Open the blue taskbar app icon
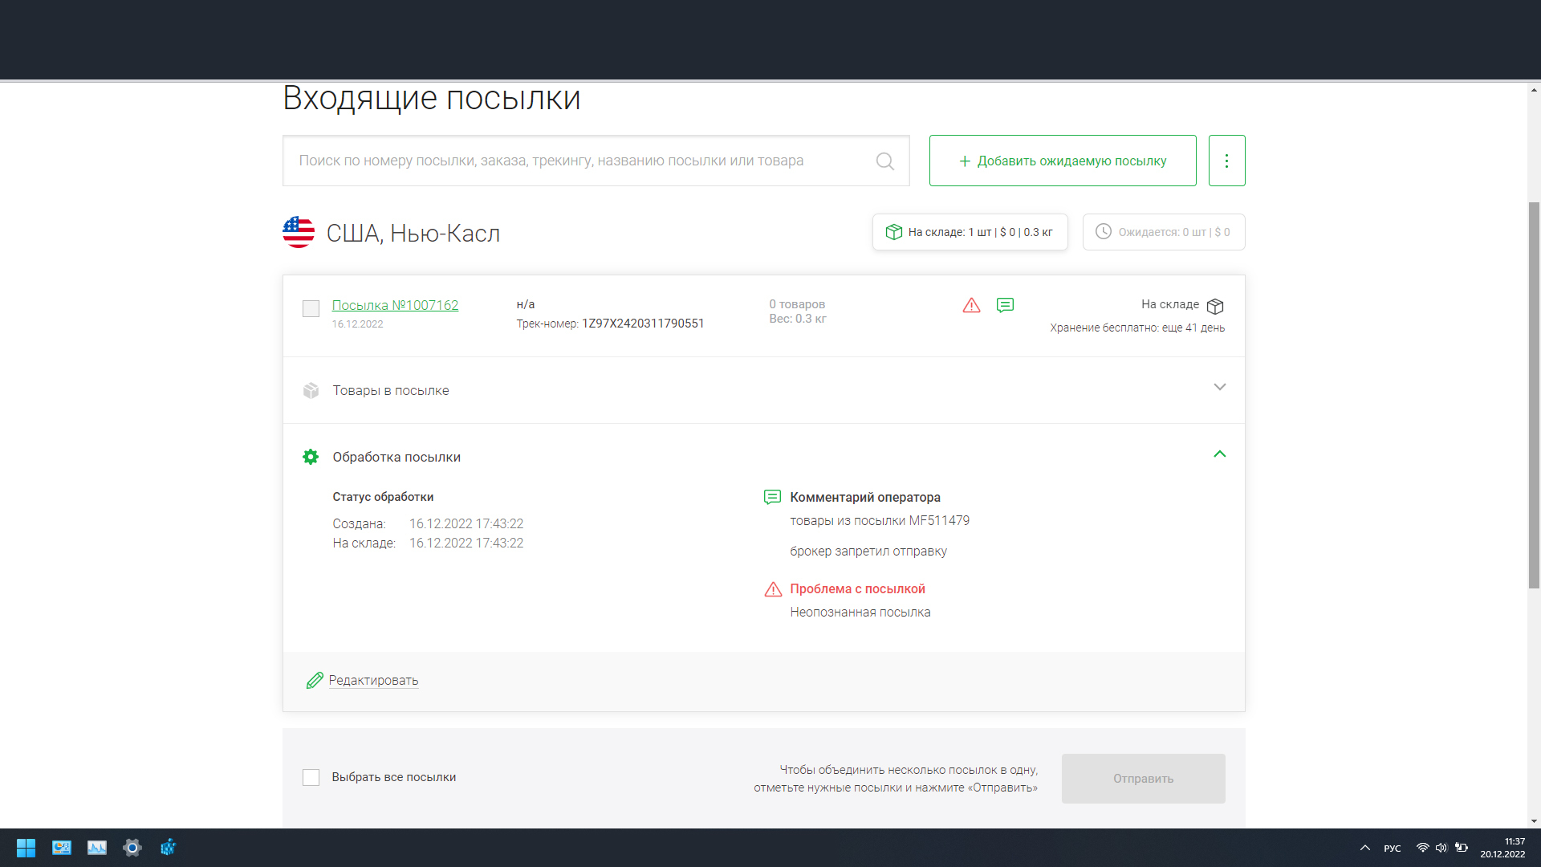Screen dimensions: 1541x867 (168, 848)
